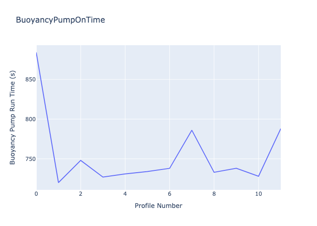317x226 pixels.
Task: Click x-axis tick label 6
Action: [169, 193]
